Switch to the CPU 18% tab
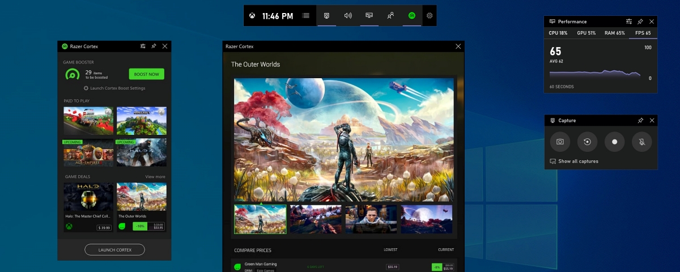680x272 pixels. pos(558,33)
